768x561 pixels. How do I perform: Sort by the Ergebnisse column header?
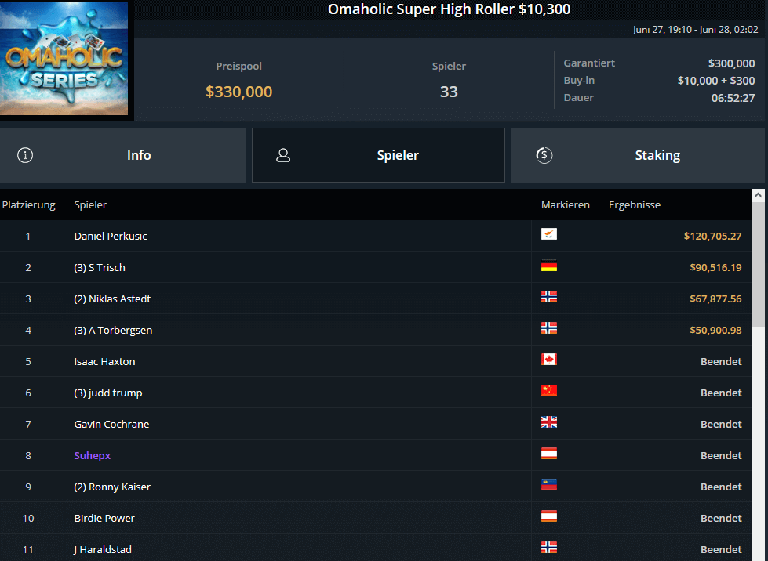634,205
